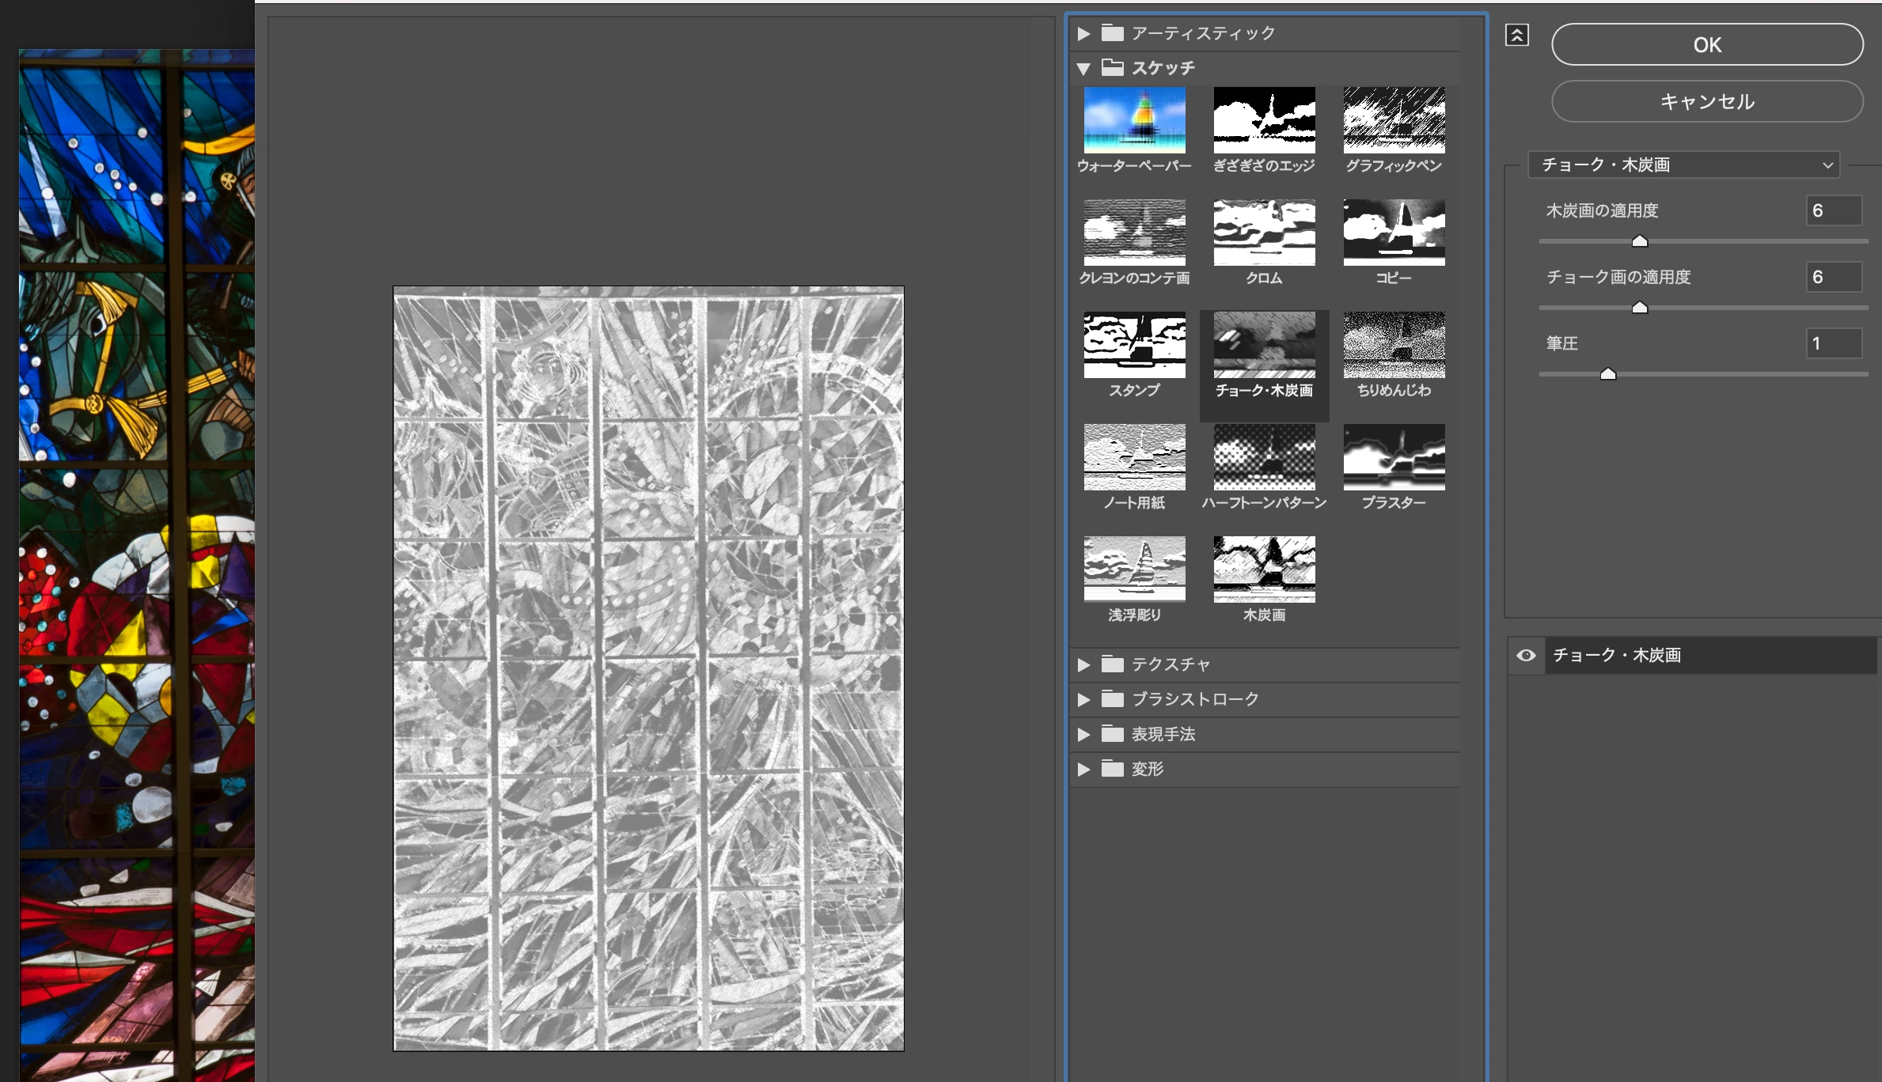Image resolution: width=1882 pixels, height=1082 pixels.
Task: Apply the グラフィックペン filter thumbnail
Action: pyautogui.click(x=1394, y=120)
